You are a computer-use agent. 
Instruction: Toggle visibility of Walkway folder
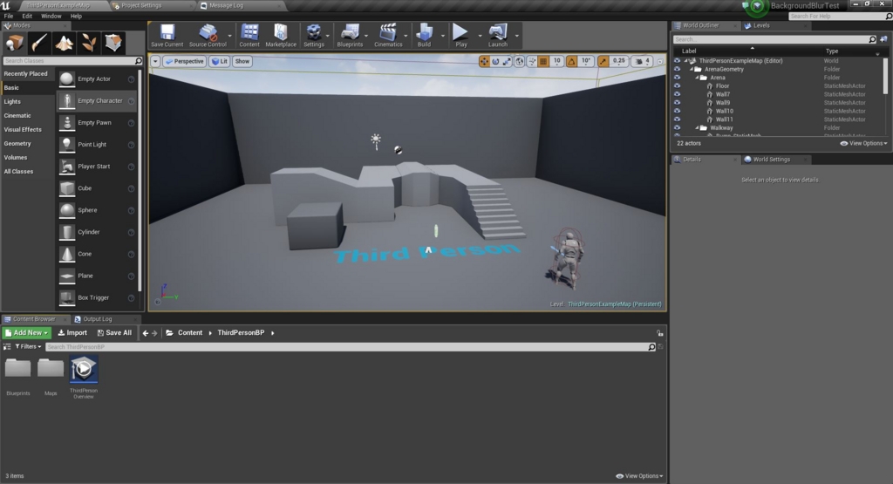(677, 127)
